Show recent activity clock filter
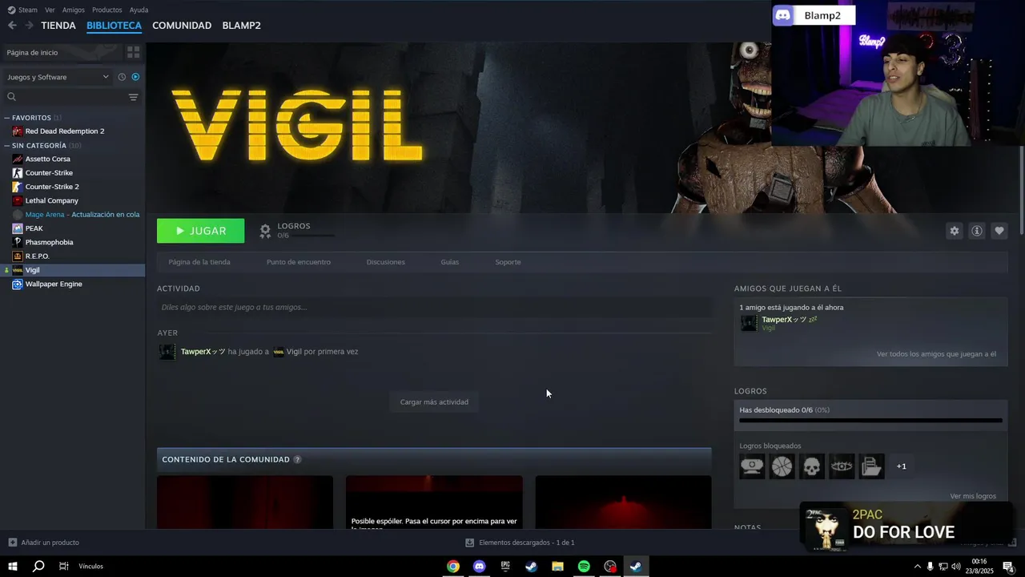Screen dimensions: 1025x577 tap(122, 77)
